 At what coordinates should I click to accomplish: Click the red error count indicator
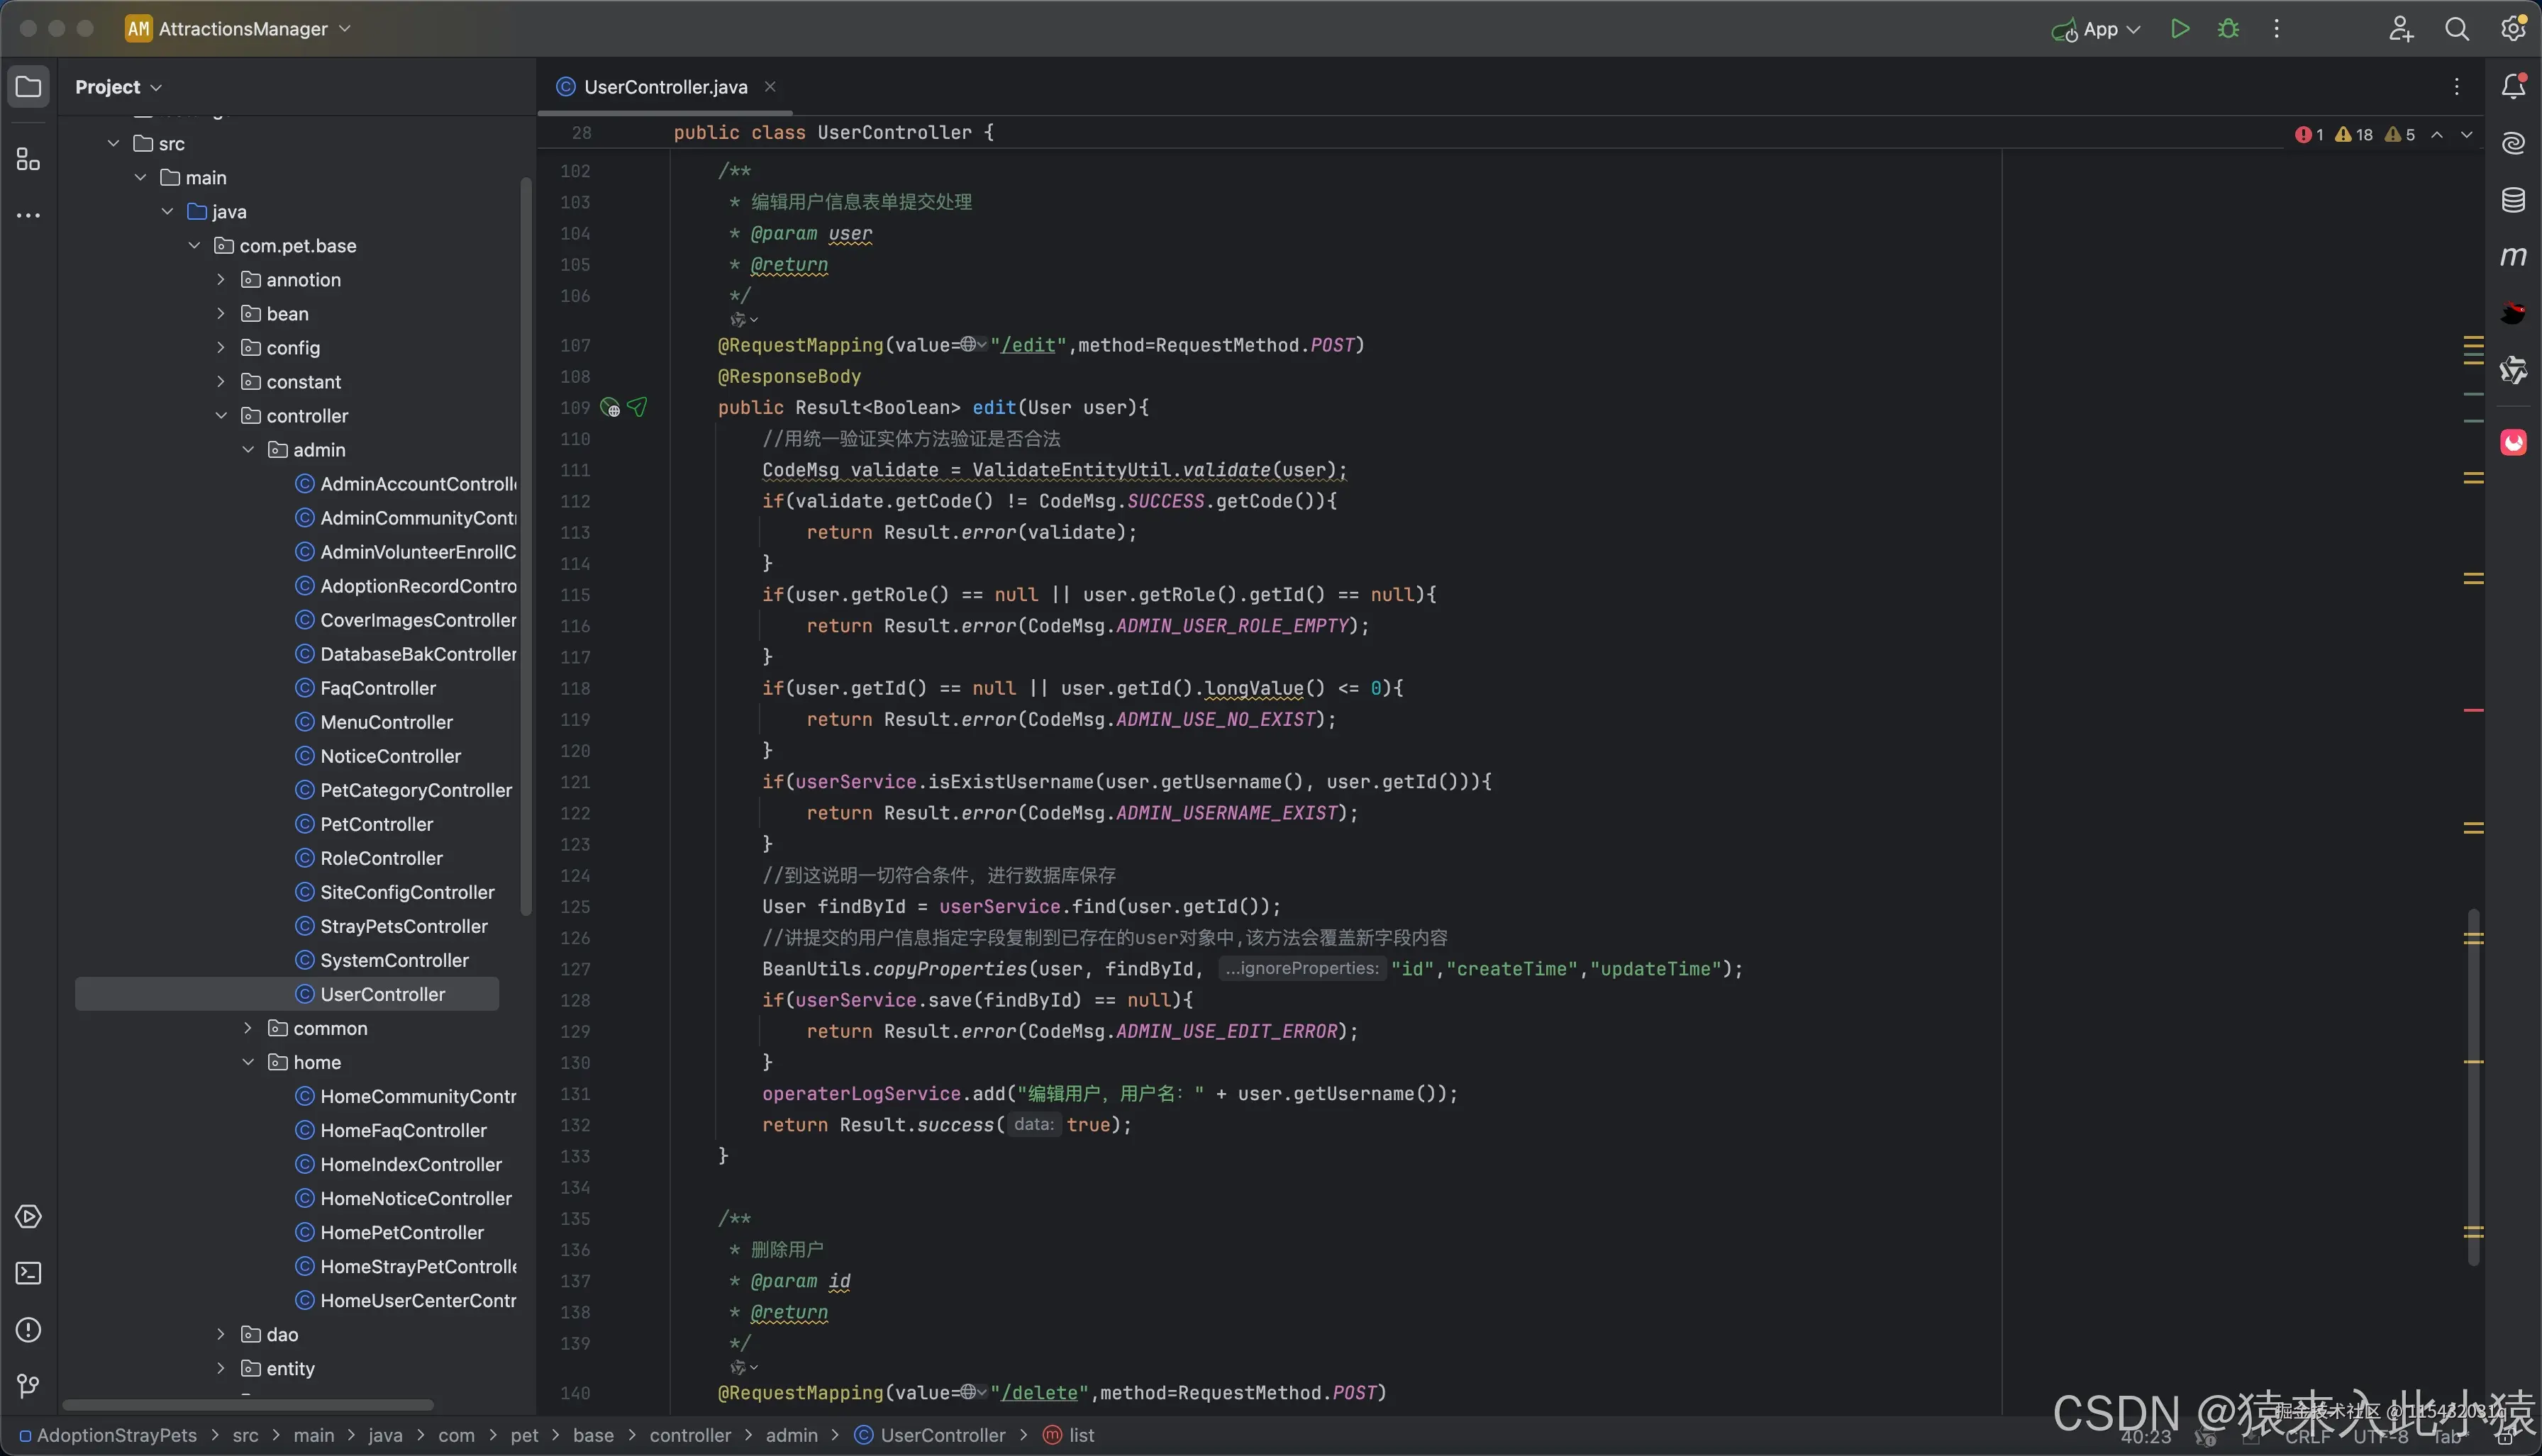pyautogui.click(x=2309, y=135)
